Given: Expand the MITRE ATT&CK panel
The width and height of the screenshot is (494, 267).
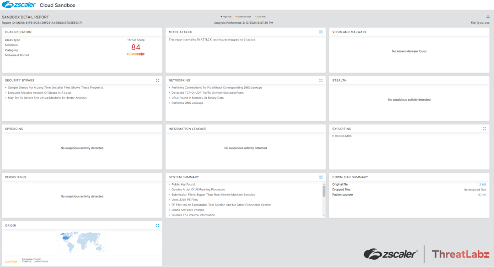Looking at the screenshot, I should [x=321, y=32].
